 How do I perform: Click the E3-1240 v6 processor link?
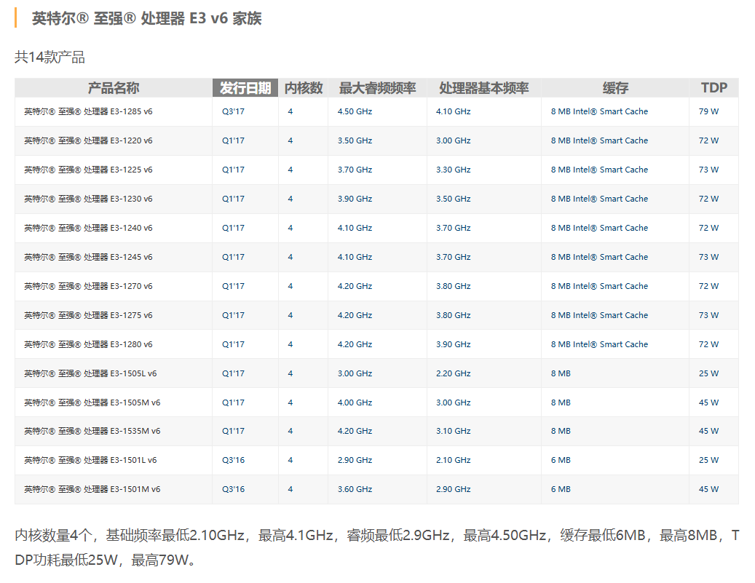tap(88, 229)
